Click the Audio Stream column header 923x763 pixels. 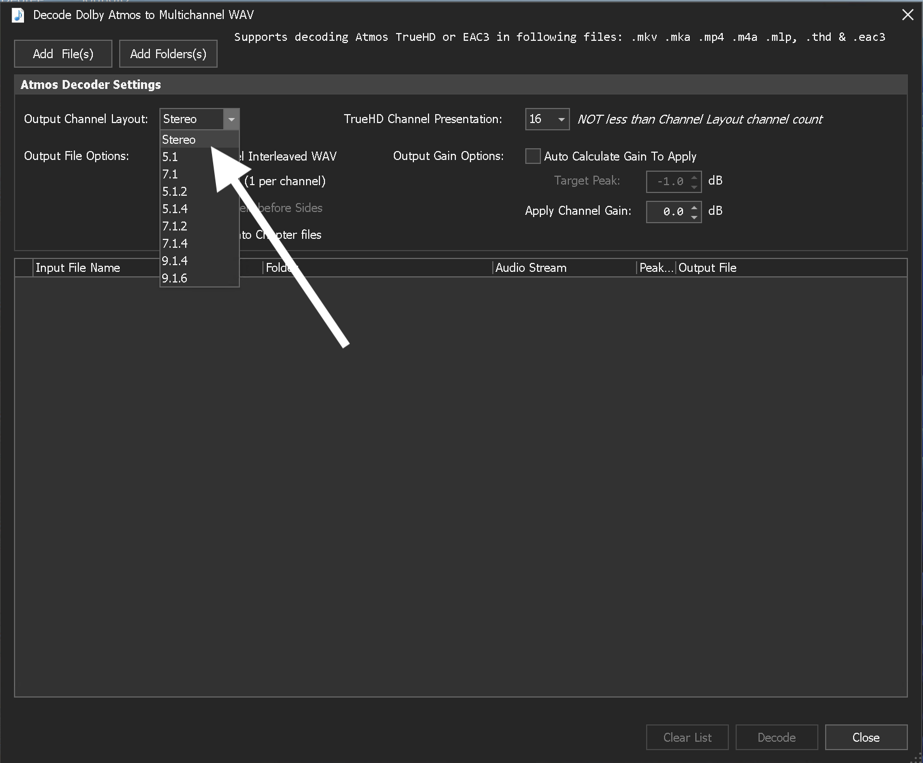(x=564, y=268)
